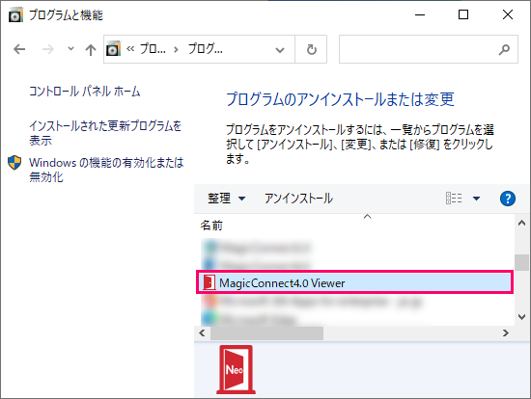Click the window title bar program icon
Viewport: 531px width, 399px height.
point(15,14)
